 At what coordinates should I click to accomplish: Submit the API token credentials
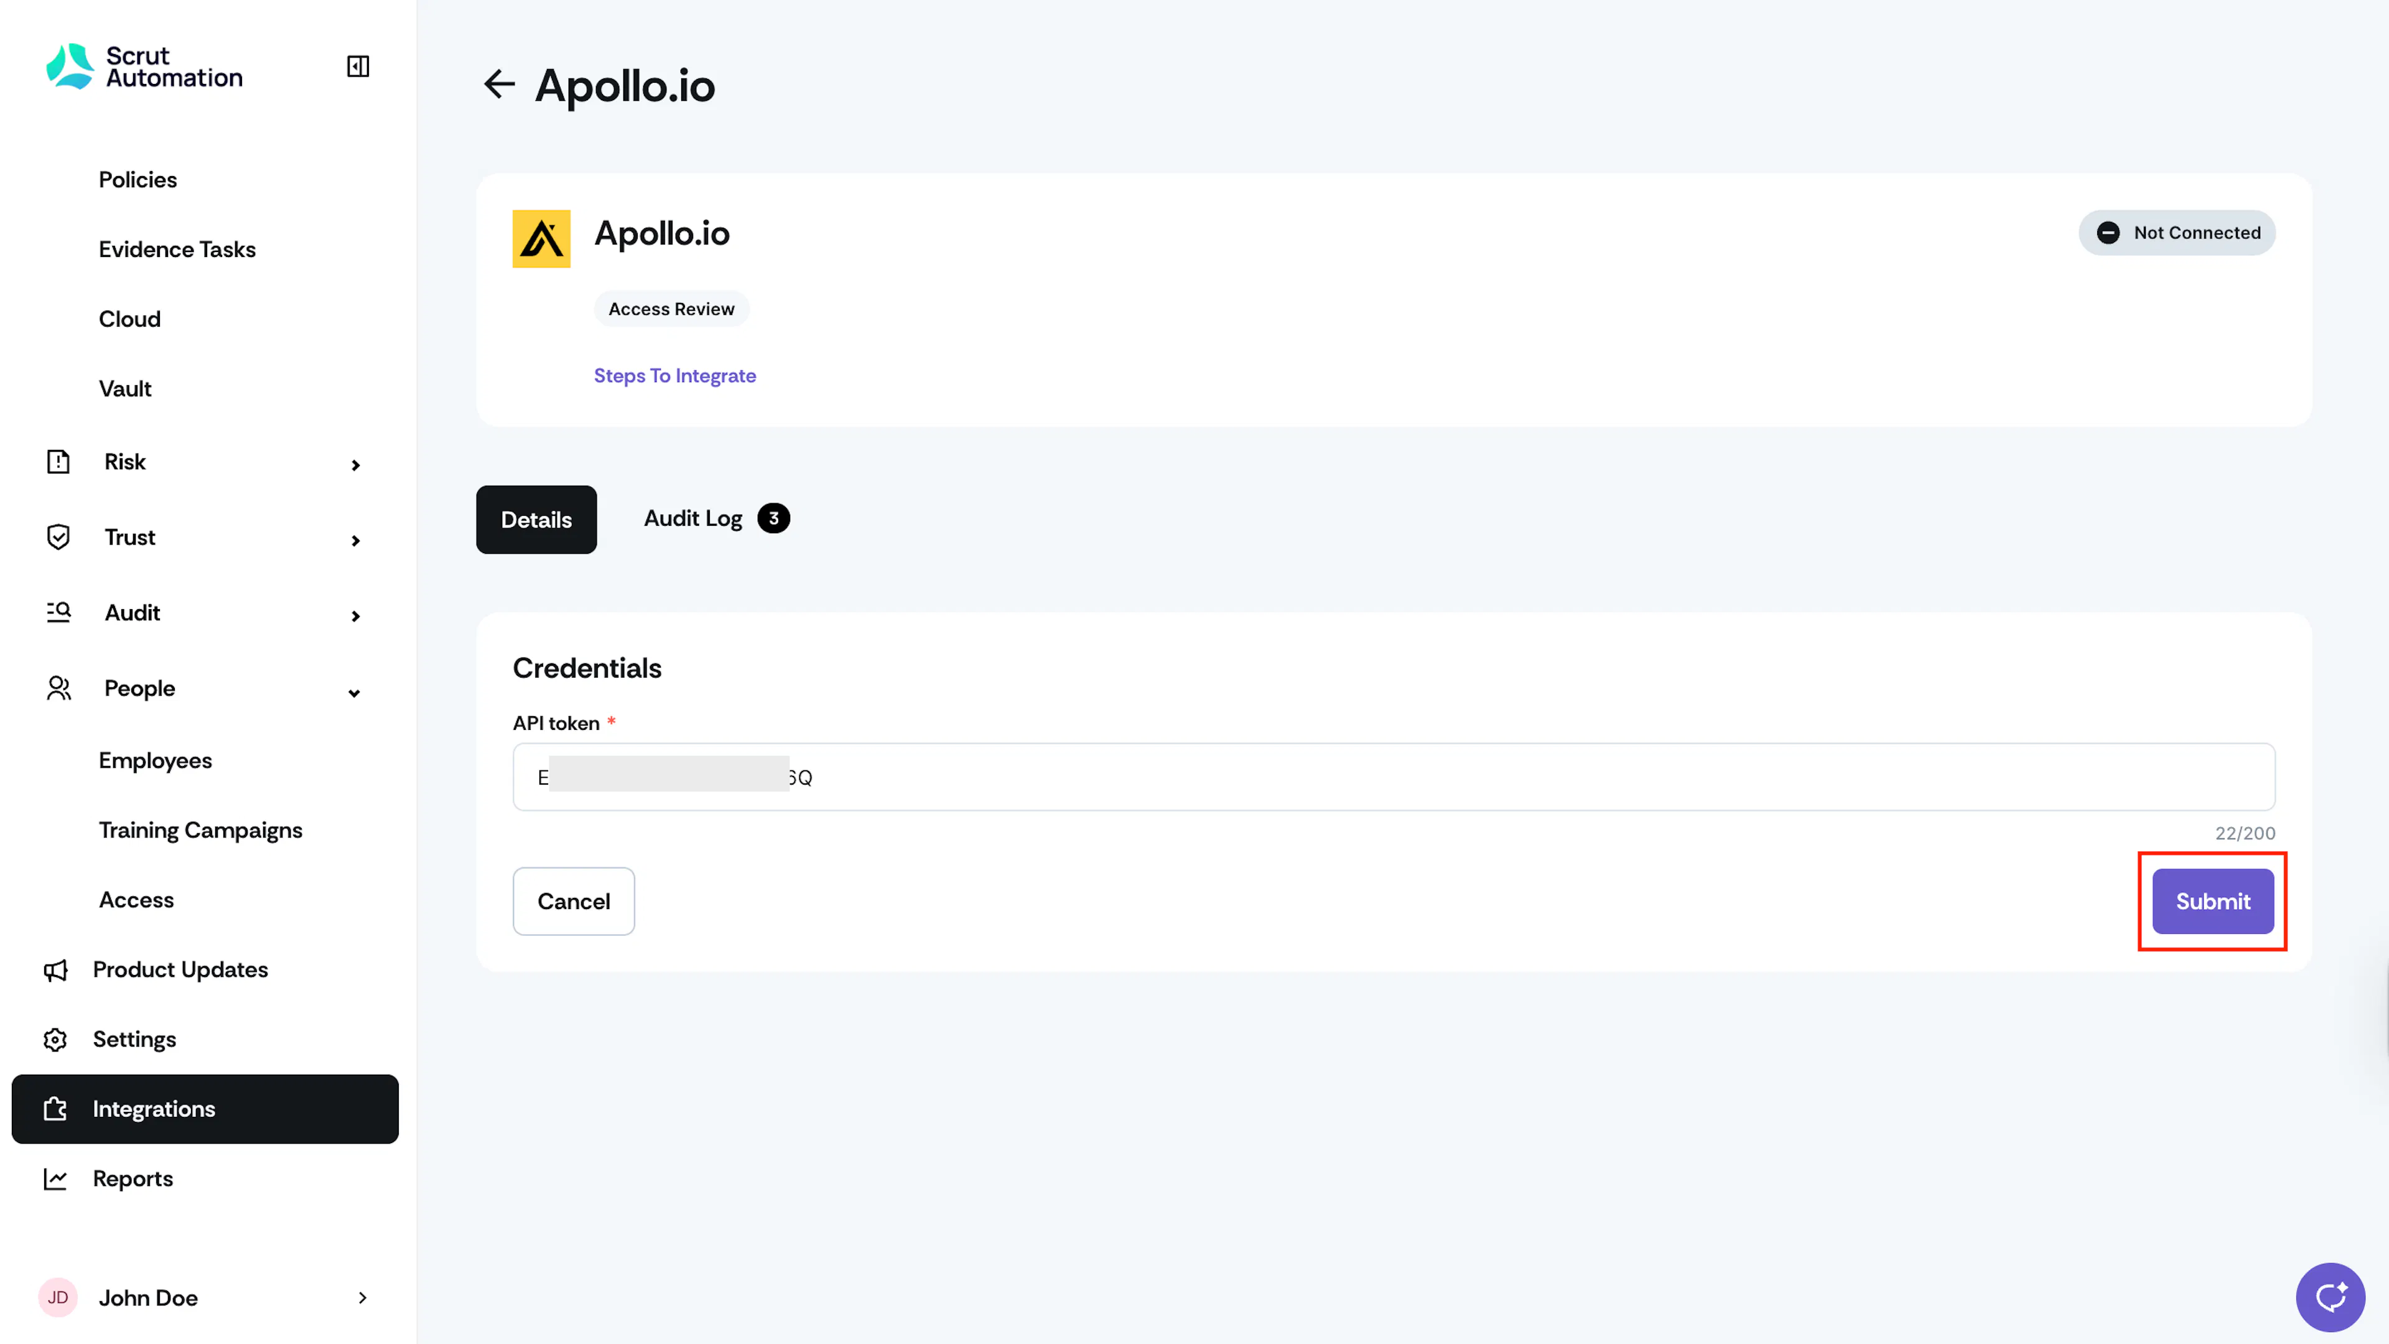[2213, 900]
